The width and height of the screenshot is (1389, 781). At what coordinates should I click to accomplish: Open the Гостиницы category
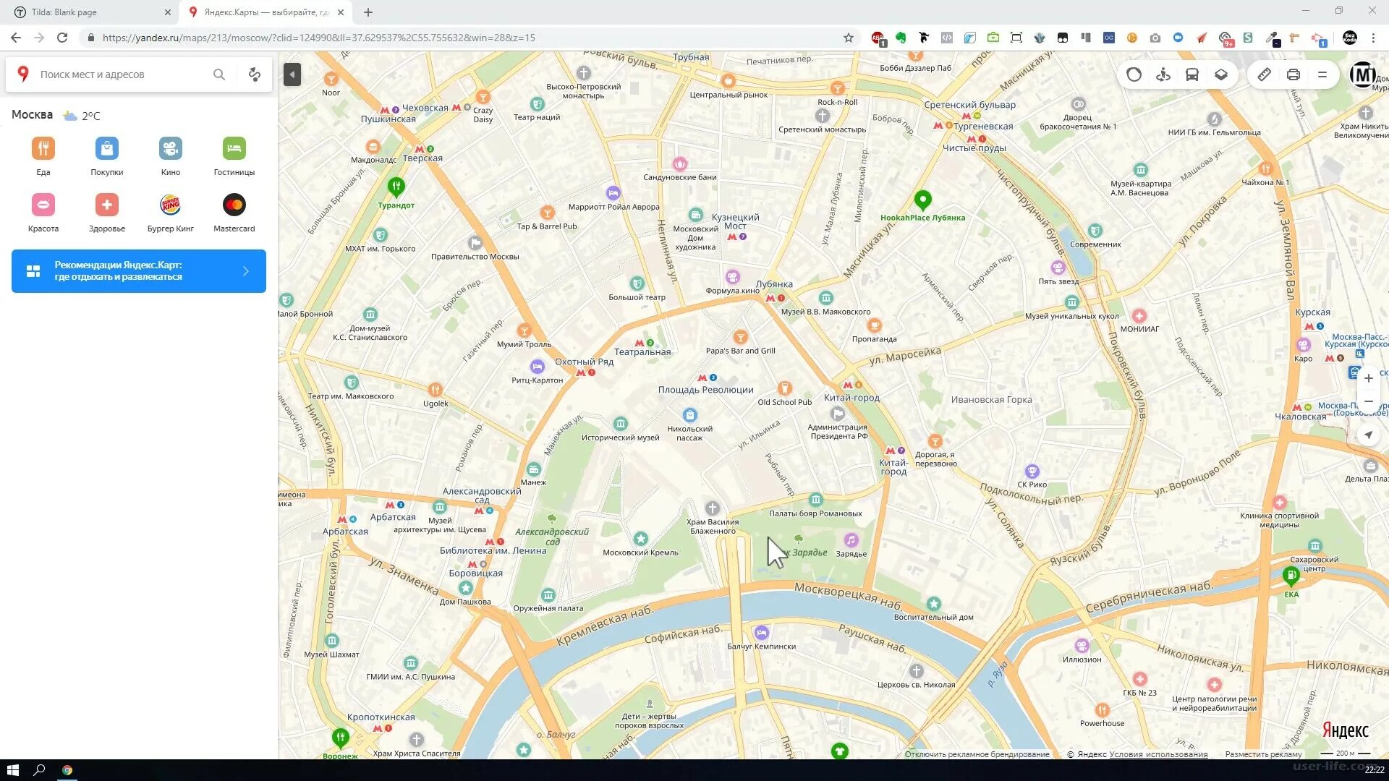tap(234, 156)
